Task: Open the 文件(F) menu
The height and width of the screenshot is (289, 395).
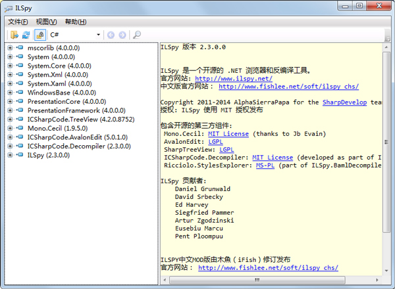Action: 18,22
